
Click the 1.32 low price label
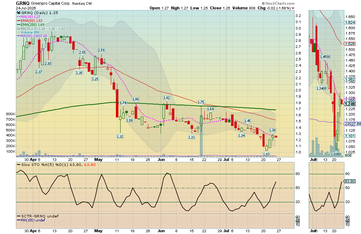120,137
